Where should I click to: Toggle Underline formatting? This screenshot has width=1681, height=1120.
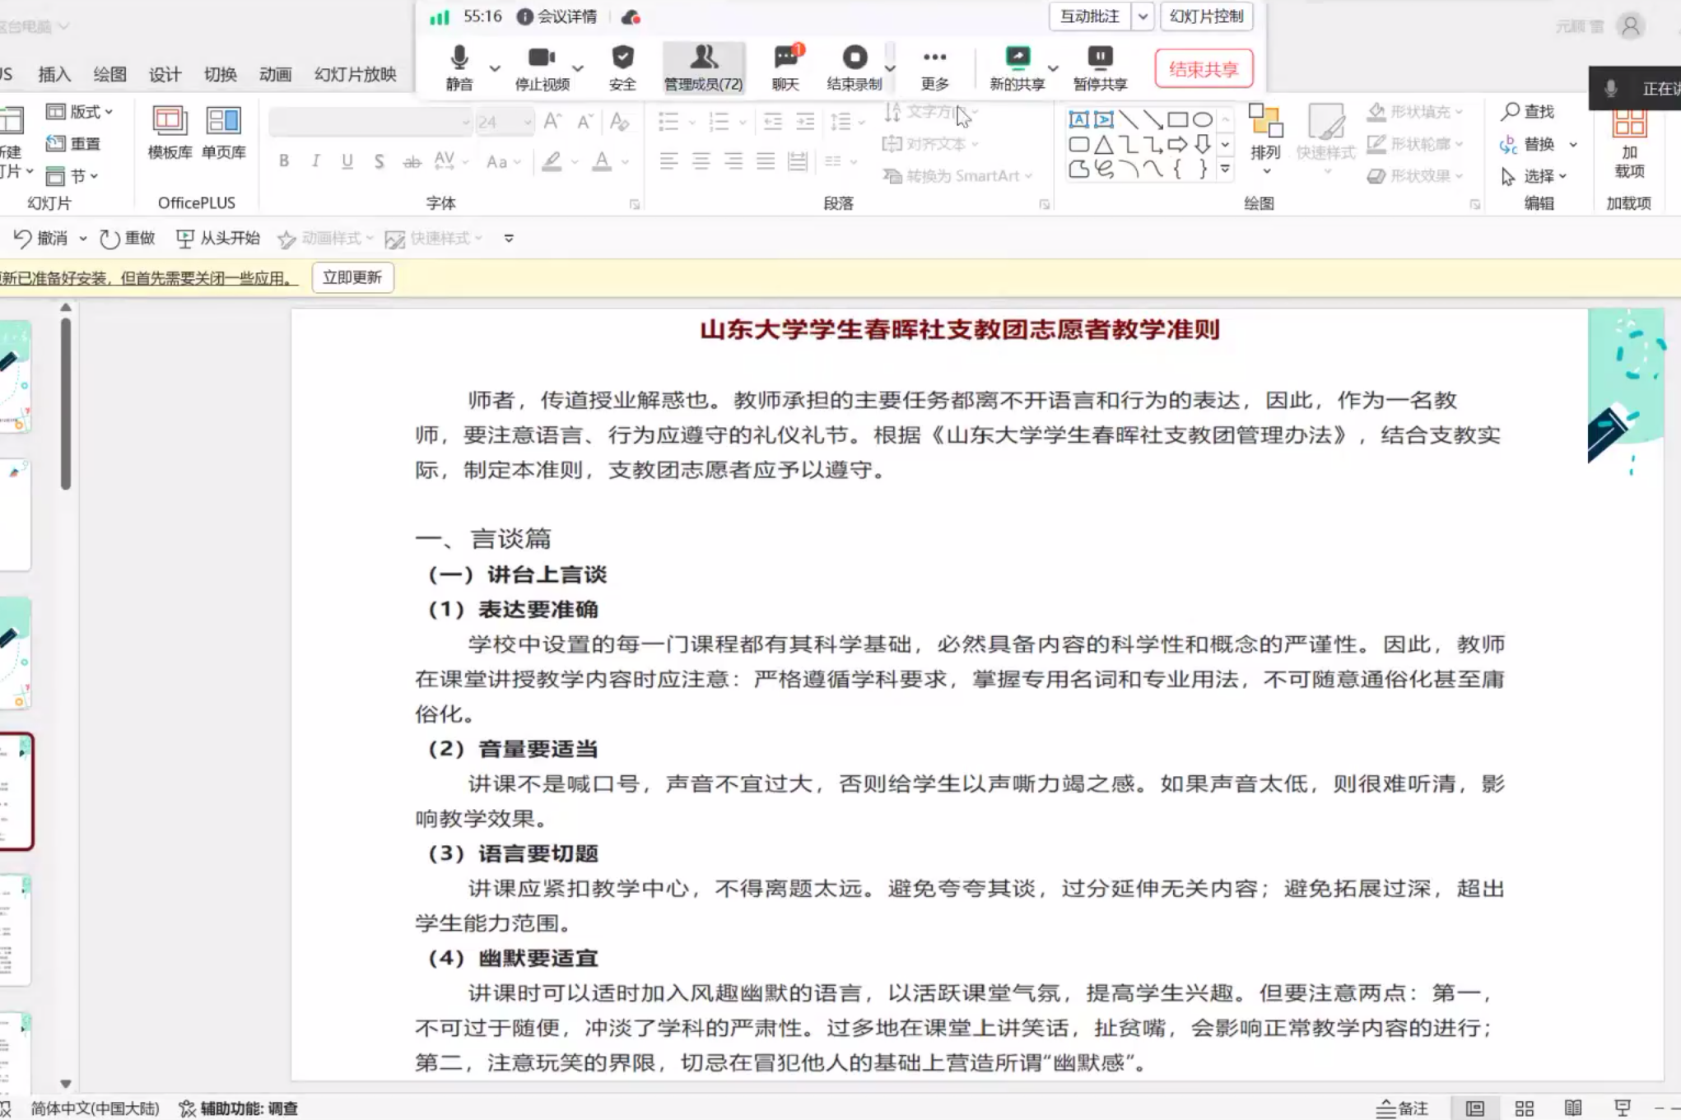tap(347, 161)
